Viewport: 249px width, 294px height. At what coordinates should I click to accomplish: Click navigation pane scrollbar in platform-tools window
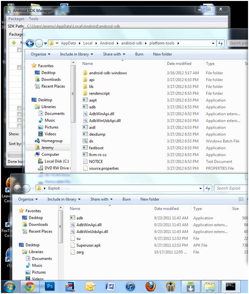click(73, 94)
